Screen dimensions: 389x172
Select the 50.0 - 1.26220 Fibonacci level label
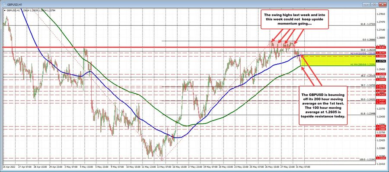(368, 50)
